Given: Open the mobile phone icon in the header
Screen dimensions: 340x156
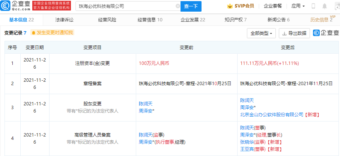Looking at the screenshot, I should point(313,6).
